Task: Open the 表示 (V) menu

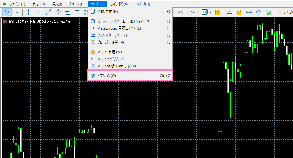Action: coord(38,4)
